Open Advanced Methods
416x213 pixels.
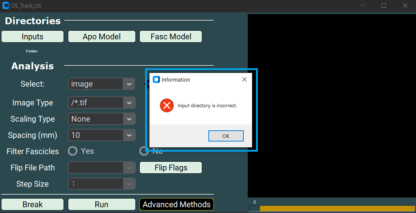point(176,204)
